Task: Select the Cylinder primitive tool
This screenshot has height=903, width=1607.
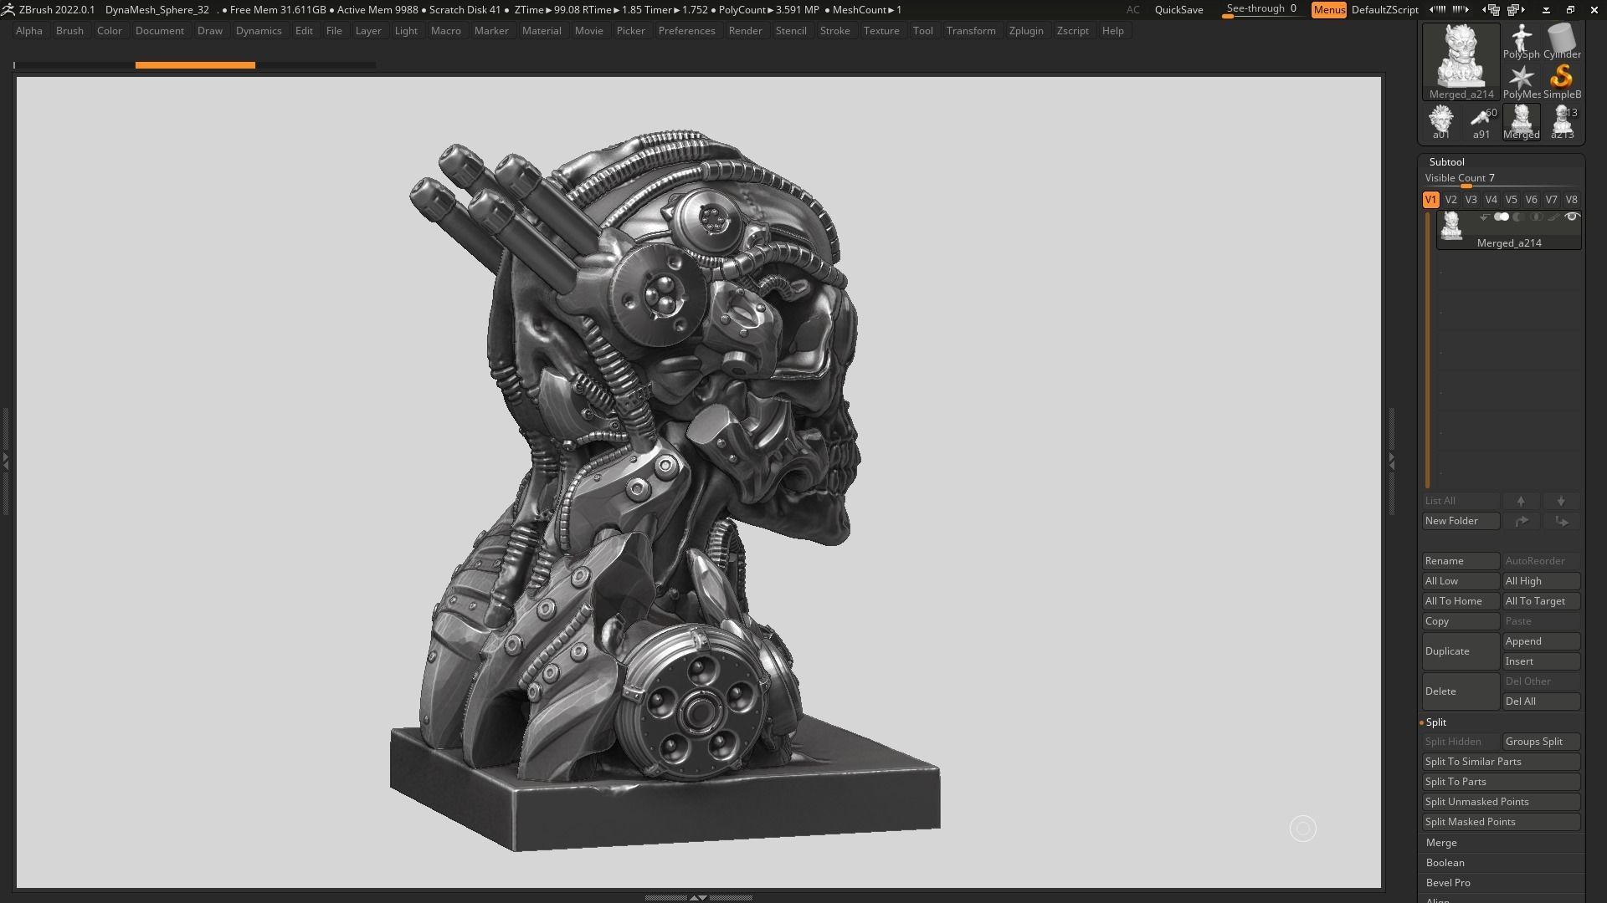Action: click(1562, 41)
